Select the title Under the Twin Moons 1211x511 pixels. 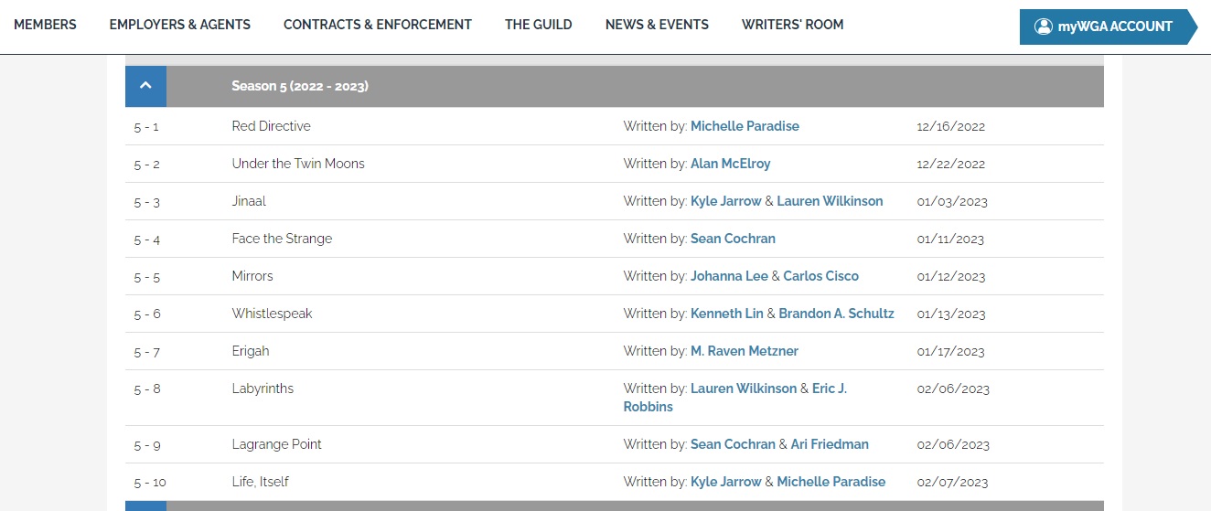coord(298,164)
